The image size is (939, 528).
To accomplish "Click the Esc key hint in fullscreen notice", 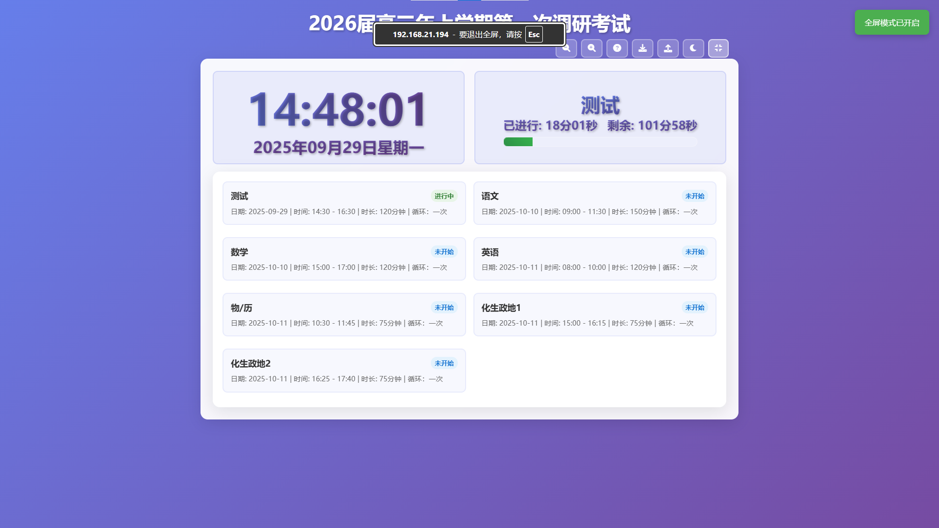I will tap(534, 35).
